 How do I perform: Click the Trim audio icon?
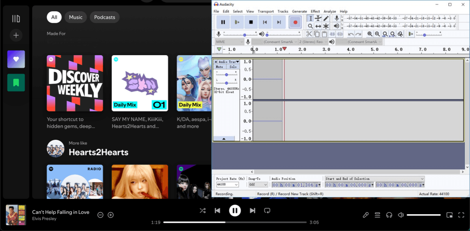[332, 34]
